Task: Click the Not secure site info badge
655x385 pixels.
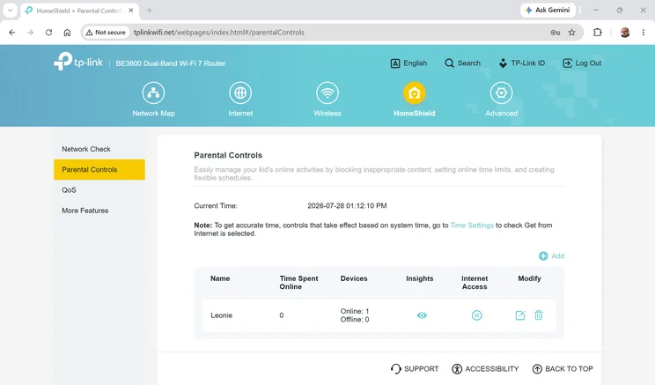Action: tap(106, 33)
